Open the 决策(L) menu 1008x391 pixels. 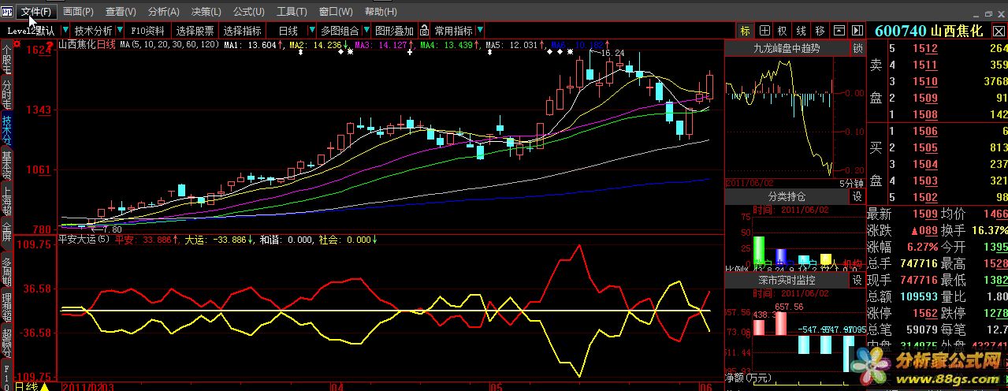[x=206, y=12]
